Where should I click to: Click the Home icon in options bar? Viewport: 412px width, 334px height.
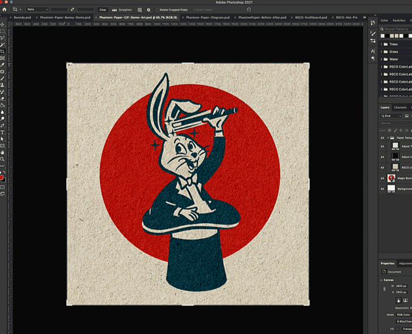(4, 10)
